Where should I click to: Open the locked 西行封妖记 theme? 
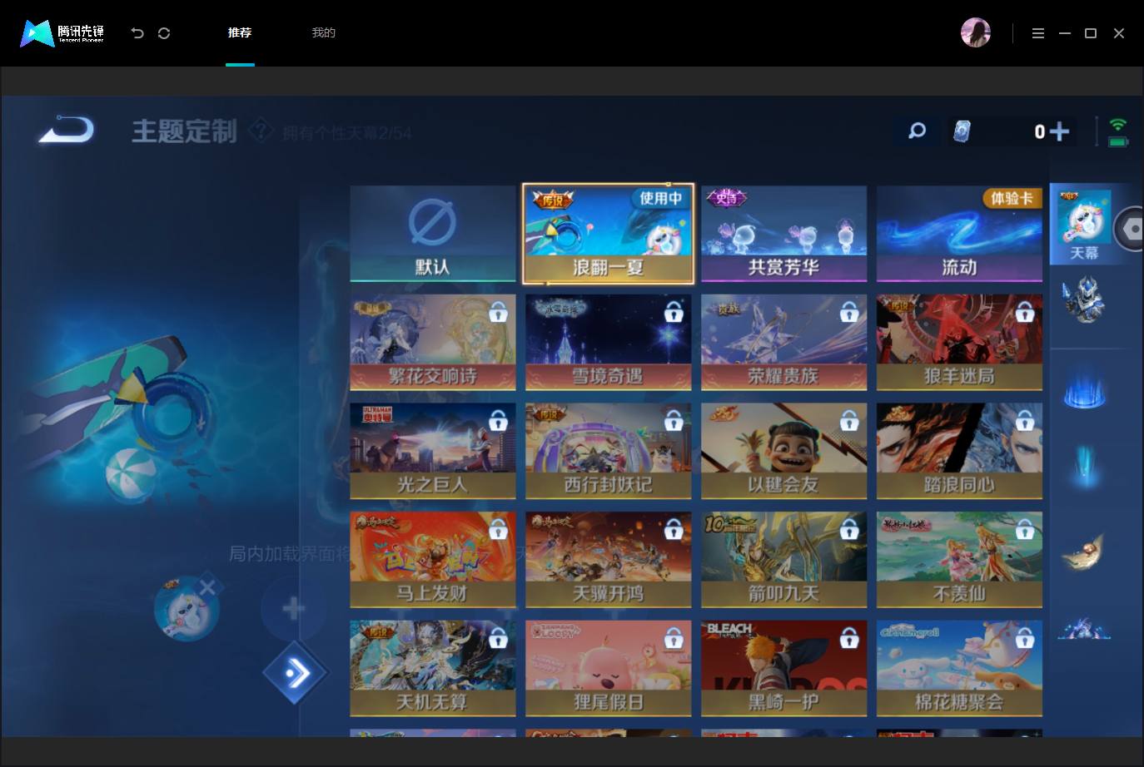tap(609, 451)
